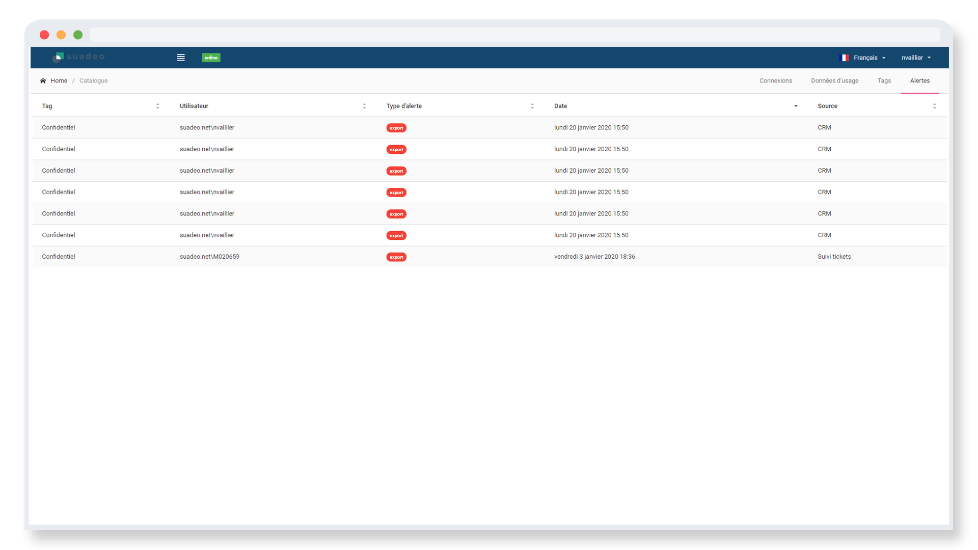
Task: Click the export badge in the third row
Action: tap(396, 171)
